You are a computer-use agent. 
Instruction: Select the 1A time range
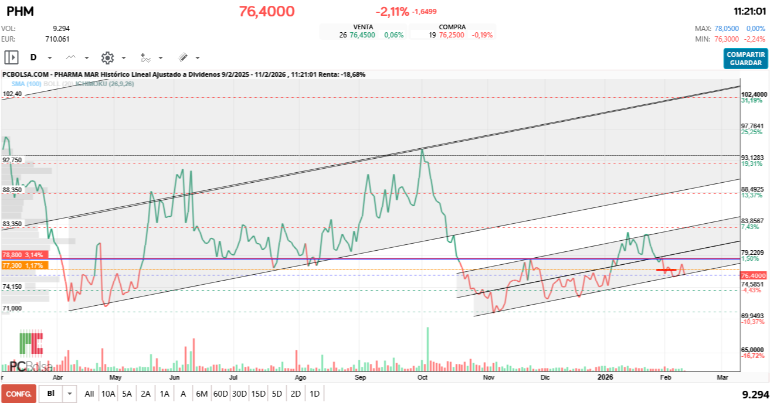pyautogui.click(x=165, y=394)
